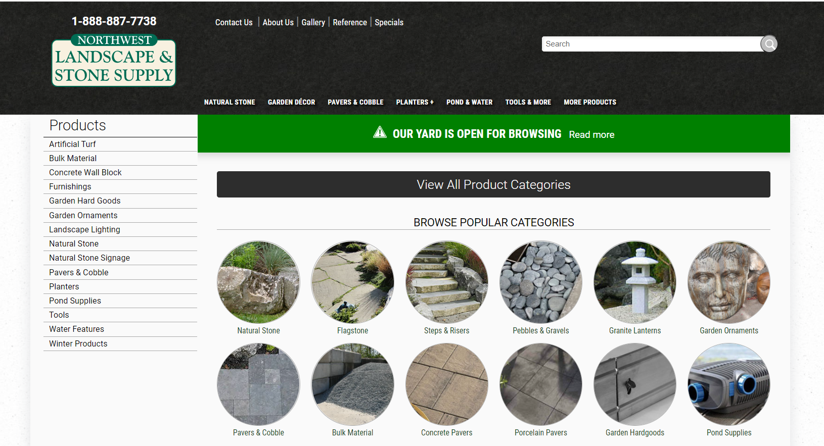The height and width of the screenshot is (446, 824).
Task: Open the Natural Stone category image
Action: coord(258,282)
